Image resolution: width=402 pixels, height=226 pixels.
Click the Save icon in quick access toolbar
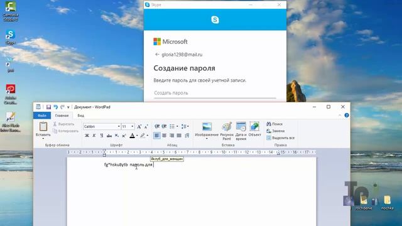48,107
